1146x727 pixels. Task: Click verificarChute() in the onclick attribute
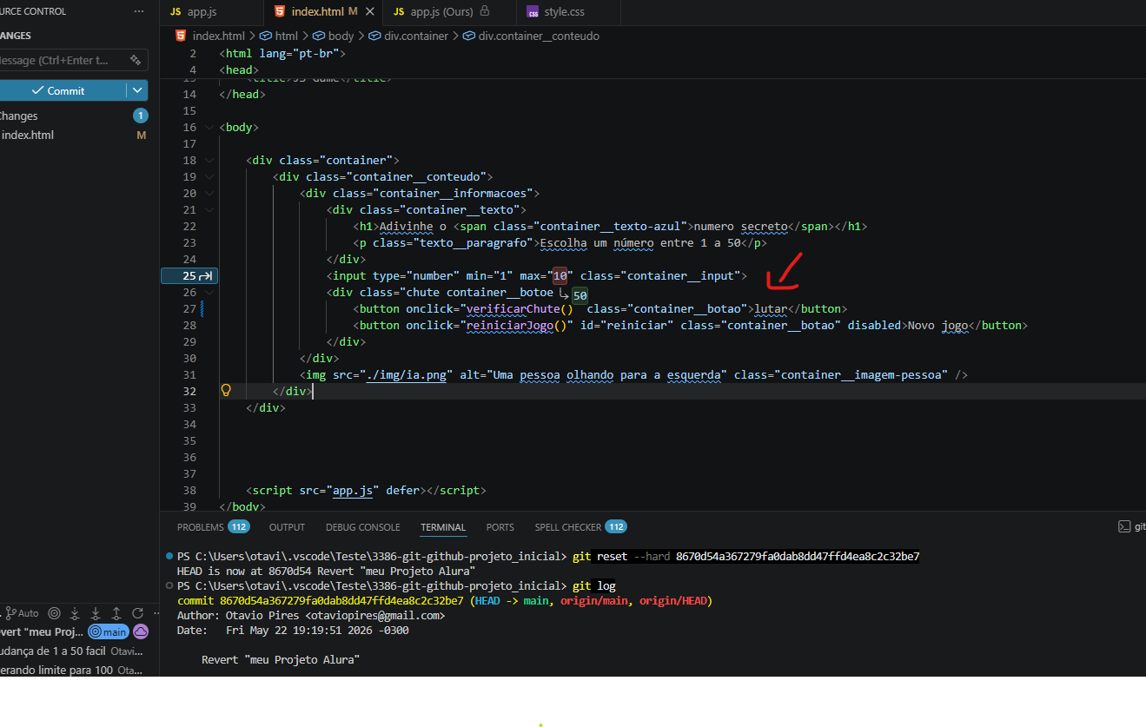tap(520, 308)
